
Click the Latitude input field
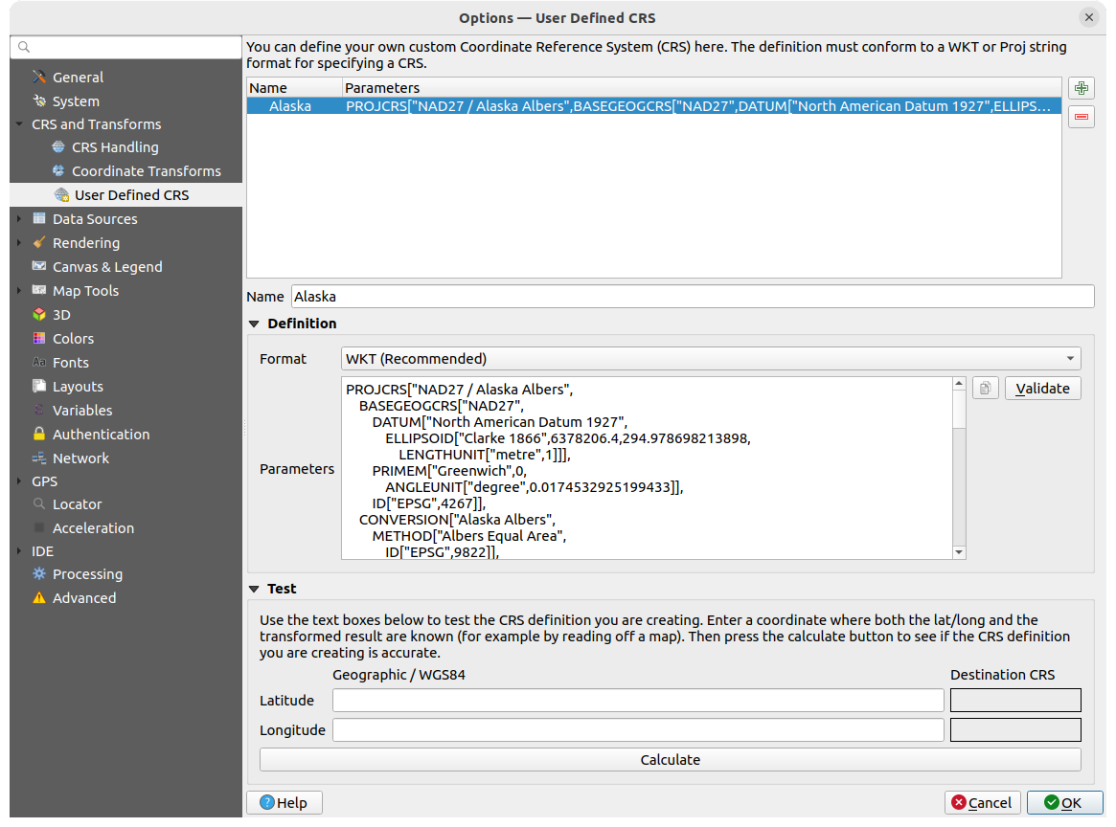[638, 701]
